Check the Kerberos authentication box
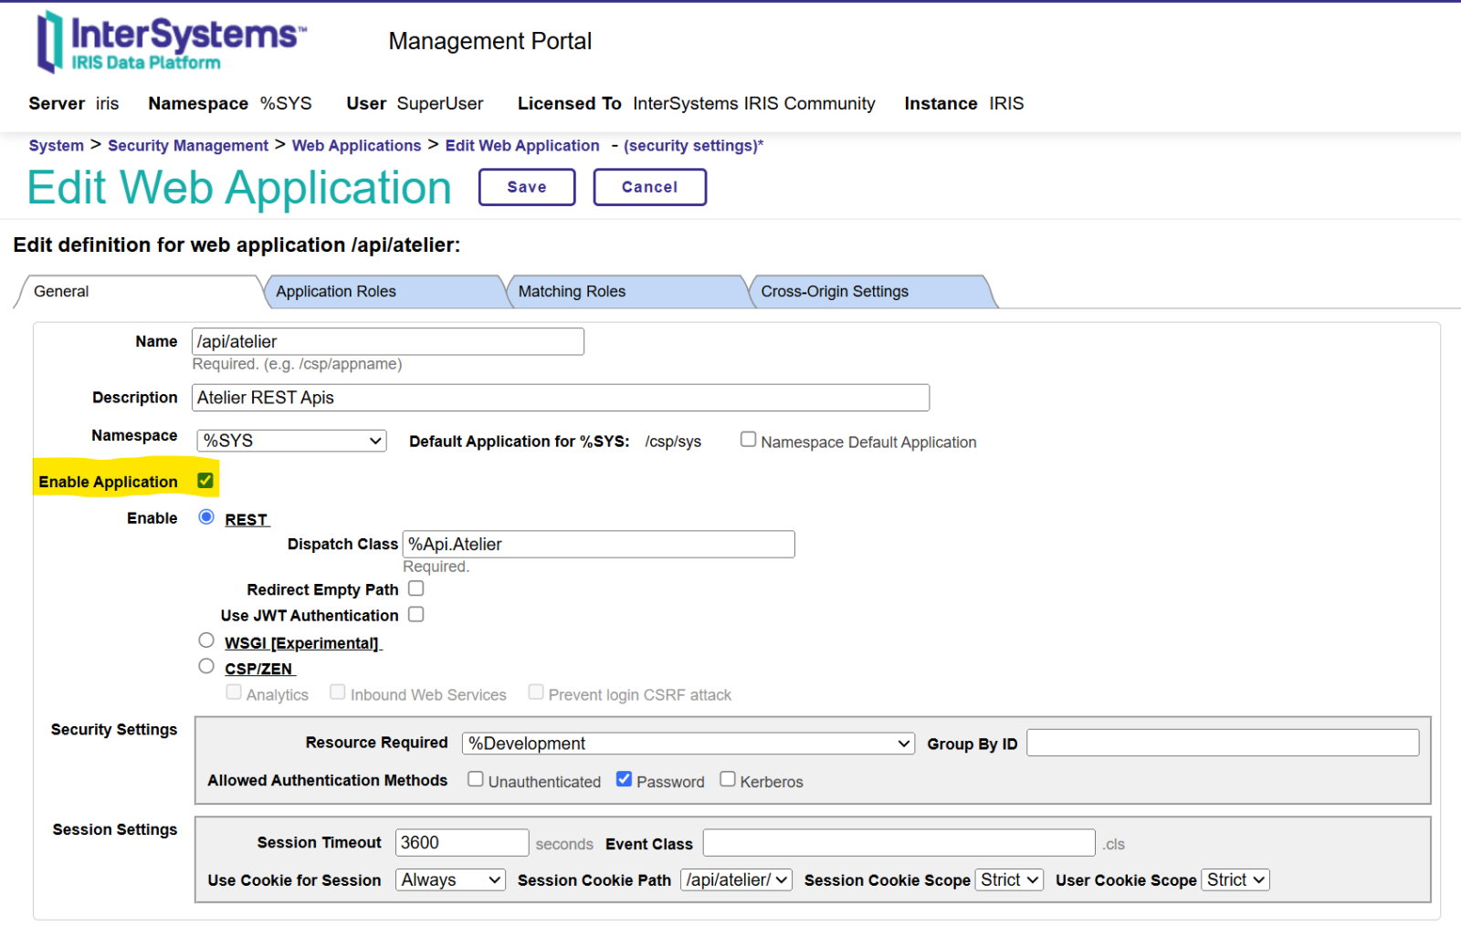 click(728, 779)
